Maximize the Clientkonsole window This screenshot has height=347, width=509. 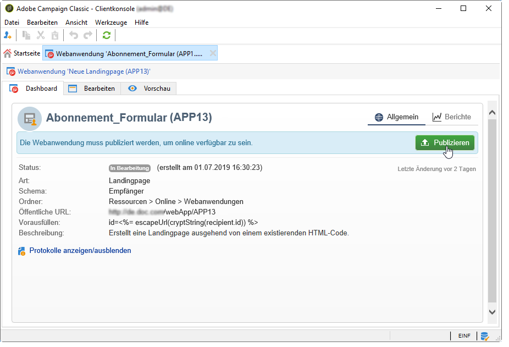point(463,8)
